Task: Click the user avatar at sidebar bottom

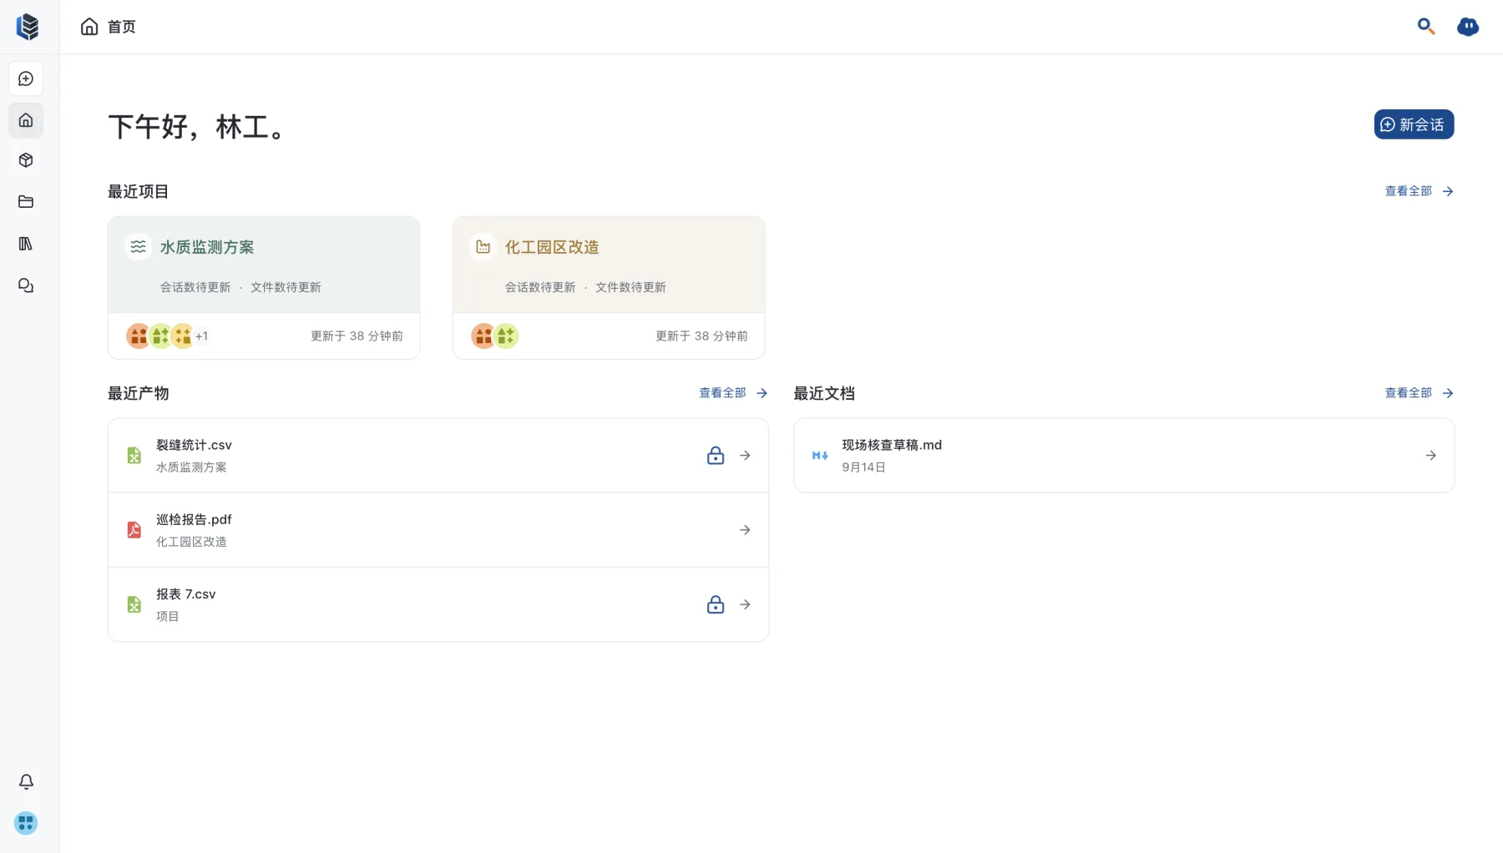Action: [26, 823]
